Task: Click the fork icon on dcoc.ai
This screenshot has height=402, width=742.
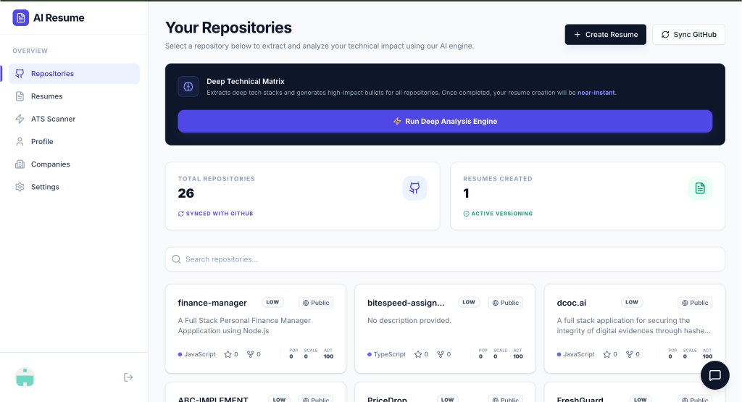Action: coord(630,354)
